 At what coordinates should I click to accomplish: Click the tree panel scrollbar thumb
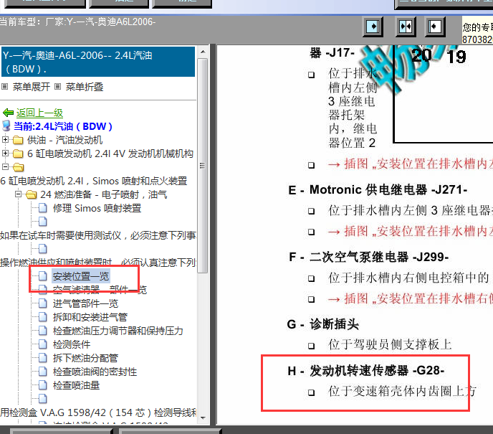click(x=203, y=165)
